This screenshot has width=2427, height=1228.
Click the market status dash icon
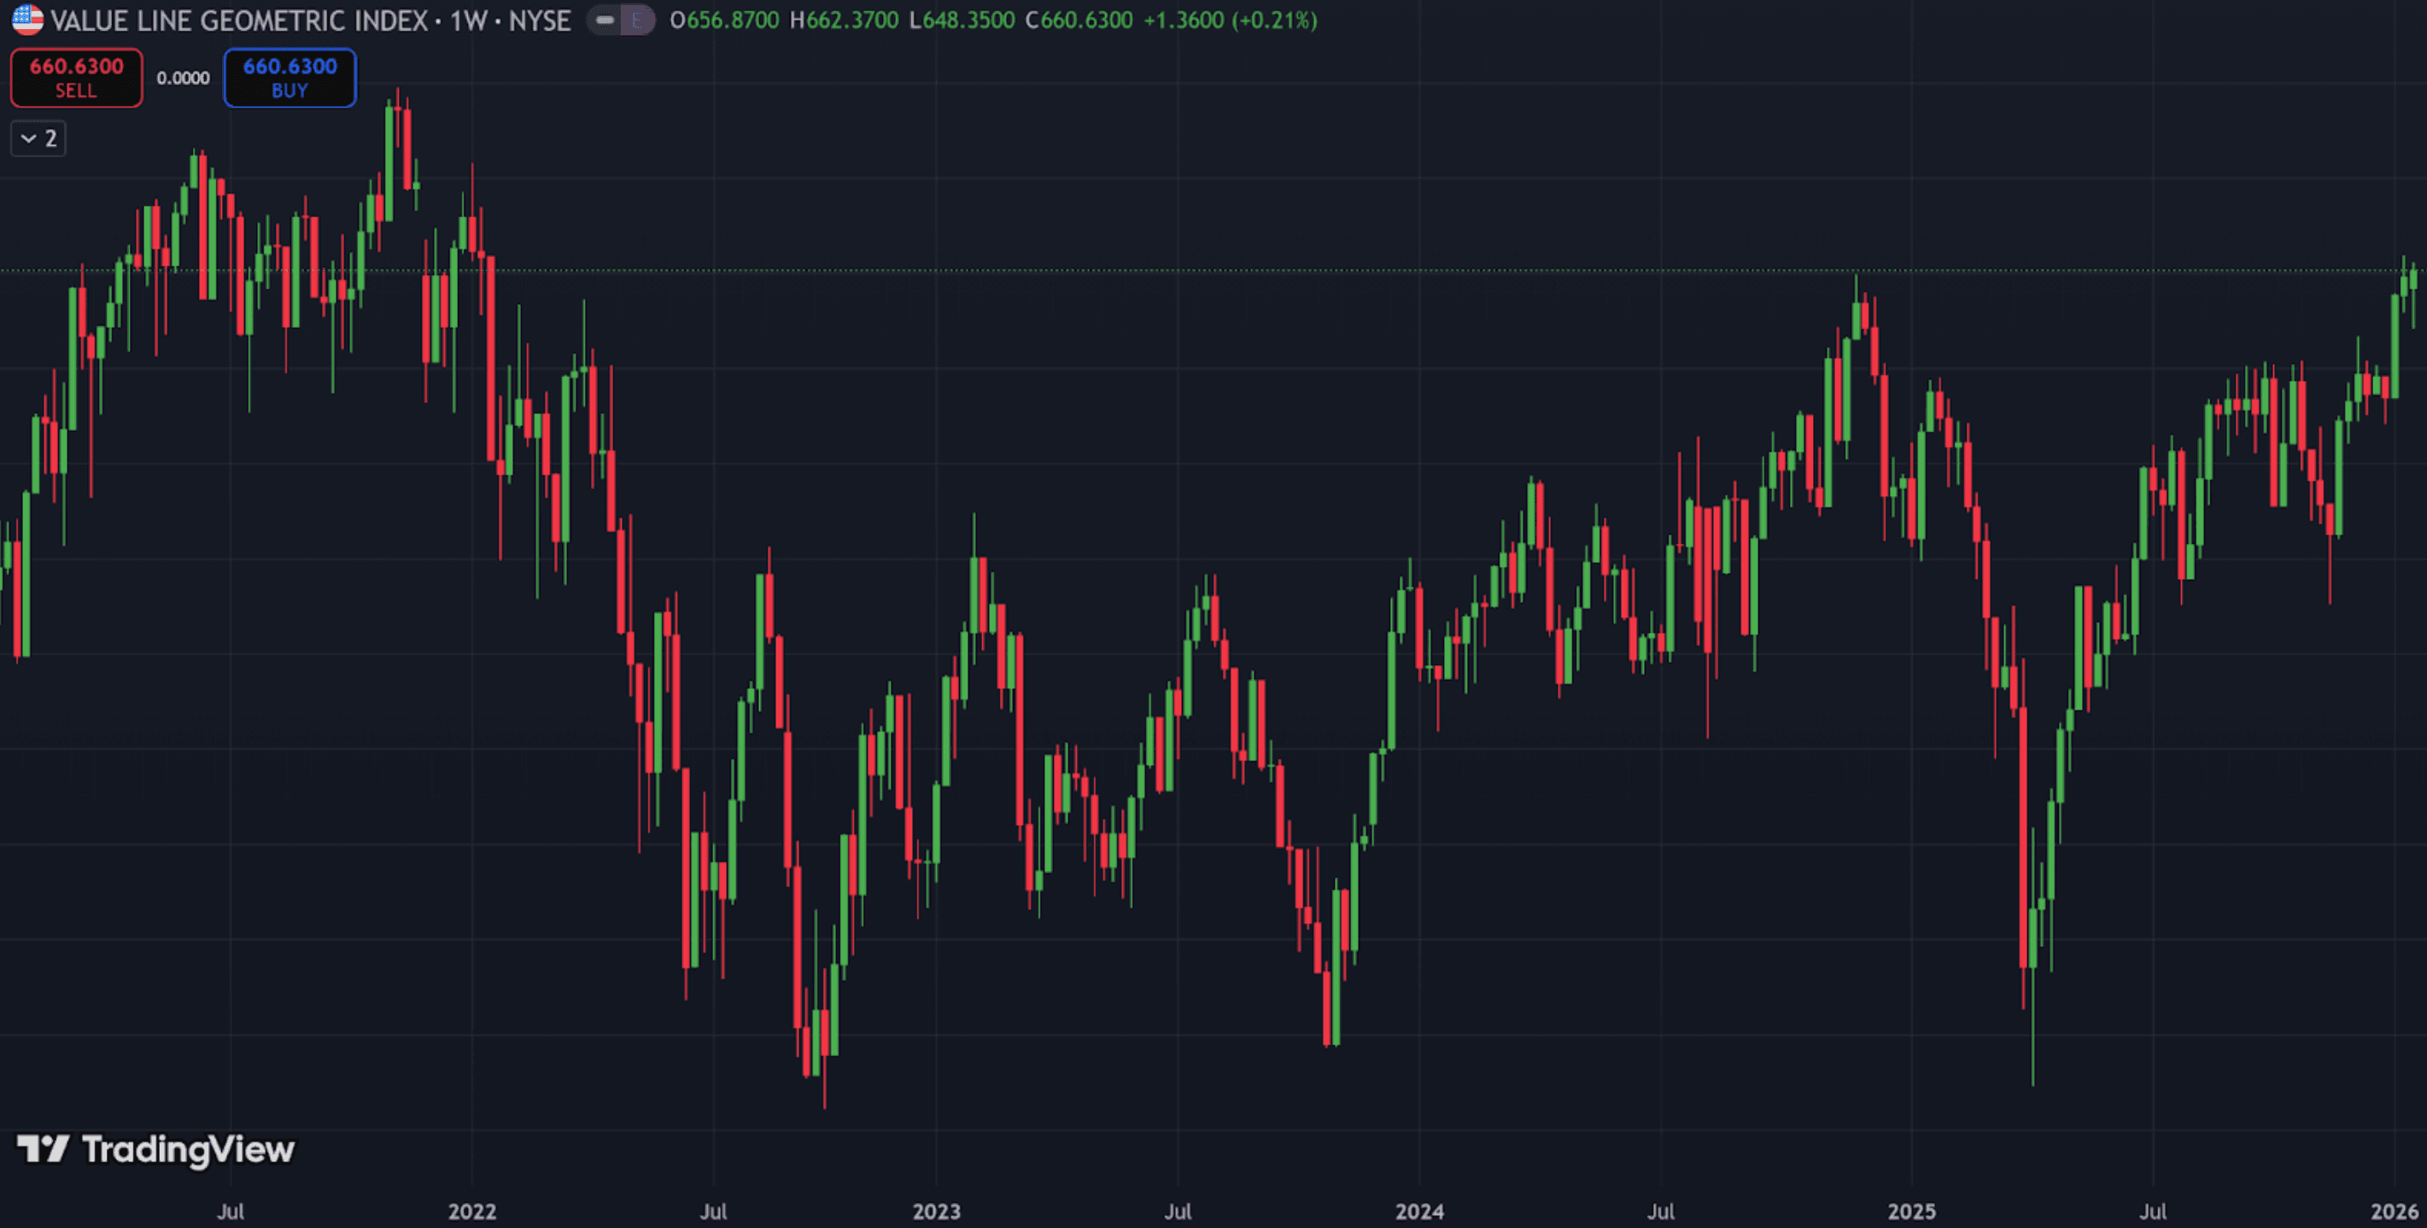[605, 20]
